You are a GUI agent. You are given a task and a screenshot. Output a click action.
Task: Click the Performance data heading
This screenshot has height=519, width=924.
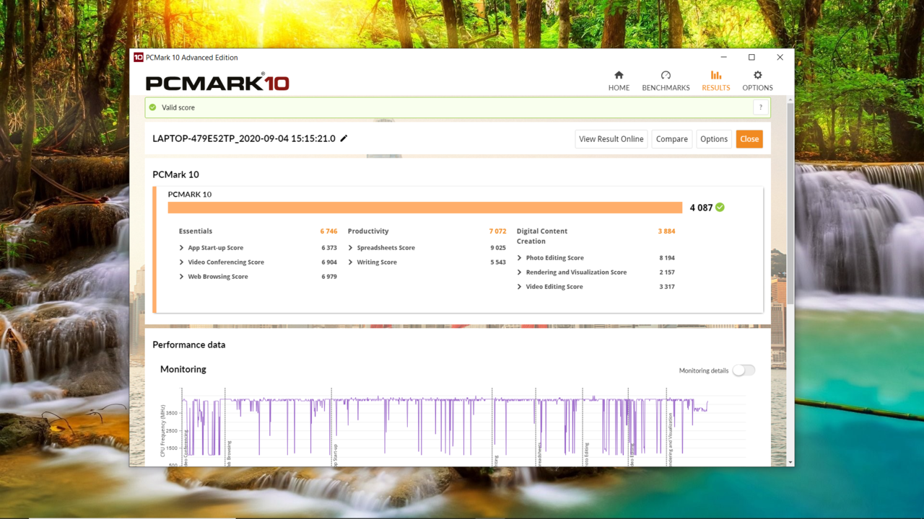point(189,345)
